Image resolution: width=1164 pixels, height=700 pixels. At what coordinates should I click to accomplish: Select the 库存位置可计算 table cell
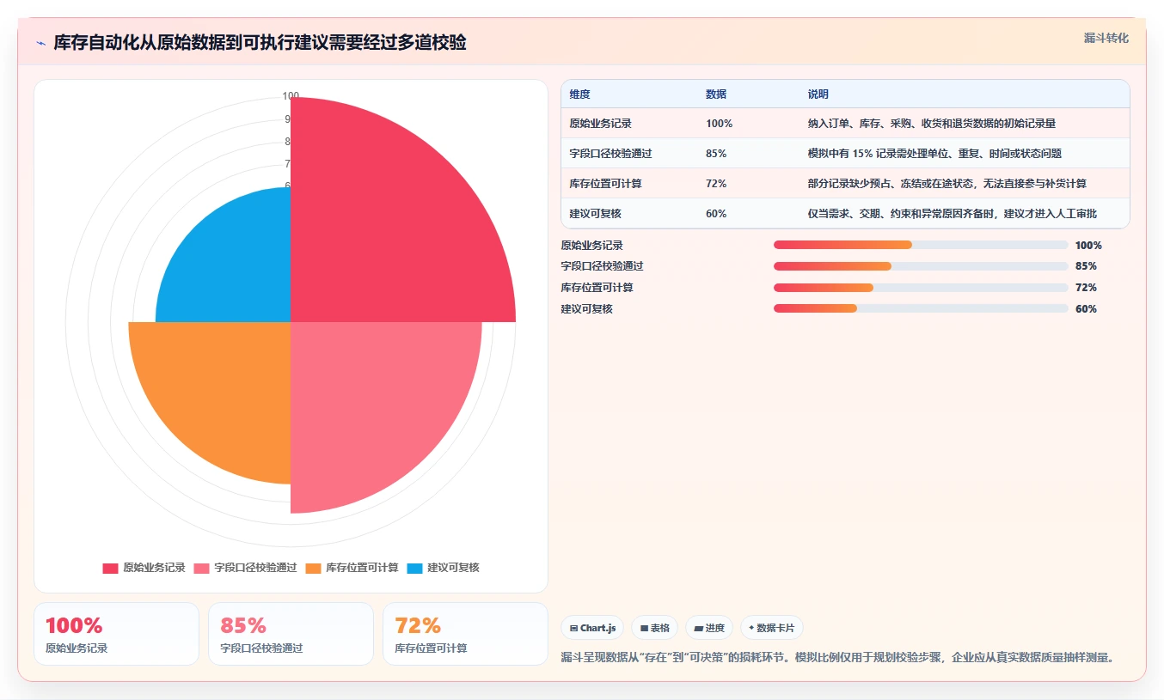pos(605,184)
